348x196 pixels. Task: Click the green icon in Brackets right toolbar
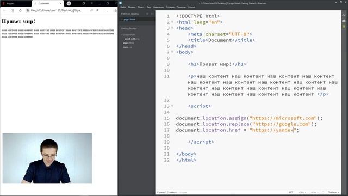344,27
